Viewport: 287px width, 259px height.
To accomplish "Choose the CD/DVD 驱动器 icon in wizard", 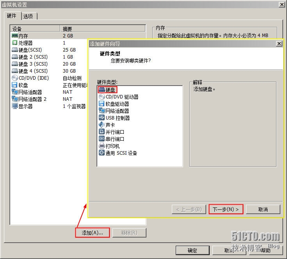I will (x=102, y=96).
